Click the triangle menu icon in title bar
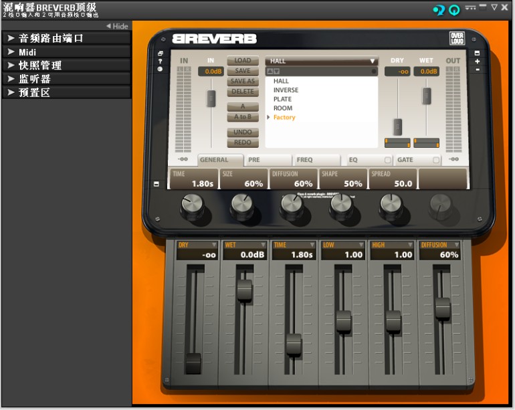This screenshot has width=515, height=410. (x=494, y=7)
